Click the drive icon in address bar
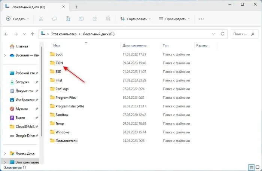The width and height of the screenshot is (262, 171). tap(43, 34)
